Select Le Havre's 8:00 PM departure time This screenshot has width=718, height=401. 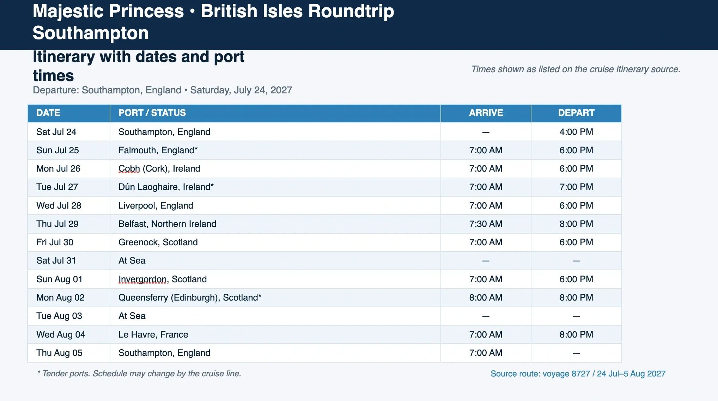(x=576, y=334)
